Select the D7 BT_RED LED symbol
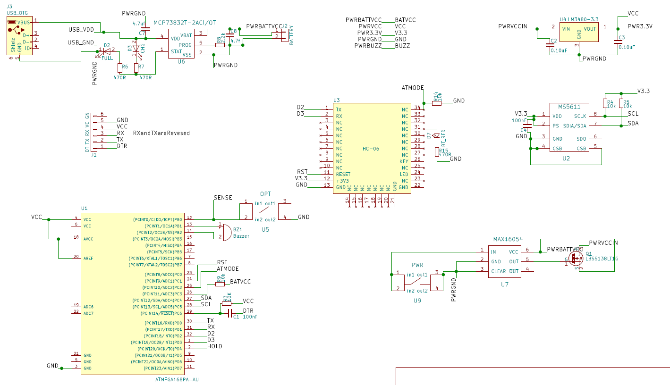 click(x=437, y=135)
